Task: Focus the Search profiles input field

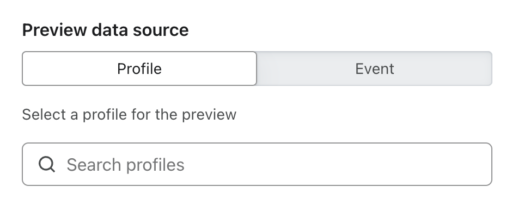Action: 257,164
